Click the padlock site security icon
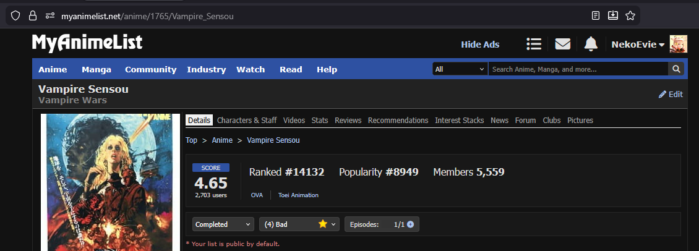699x251 pixels. (x=33, y=16)
